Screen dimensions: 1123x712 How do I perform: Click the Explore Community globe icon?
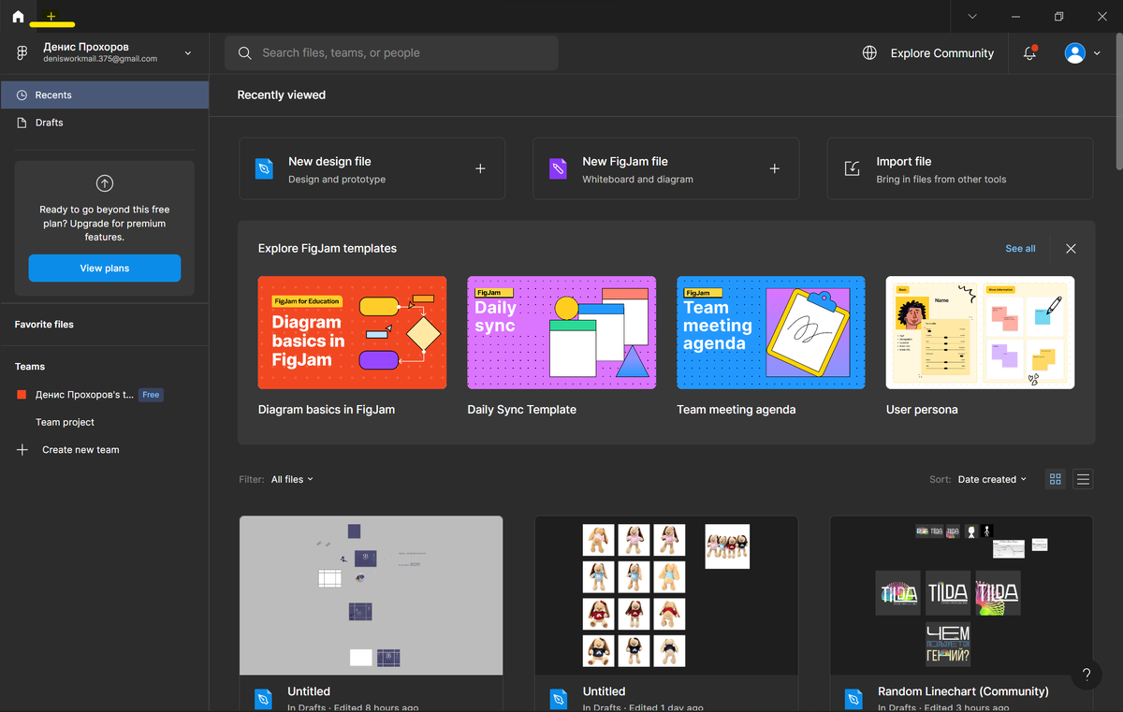tap(869, 53)
